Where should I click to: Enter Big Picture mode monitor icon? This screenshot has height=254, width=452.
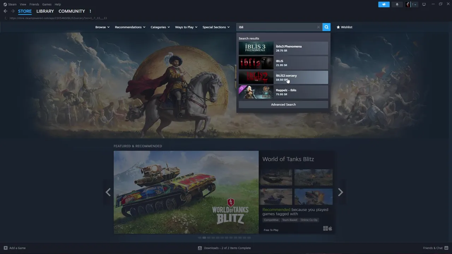(424, 4)
